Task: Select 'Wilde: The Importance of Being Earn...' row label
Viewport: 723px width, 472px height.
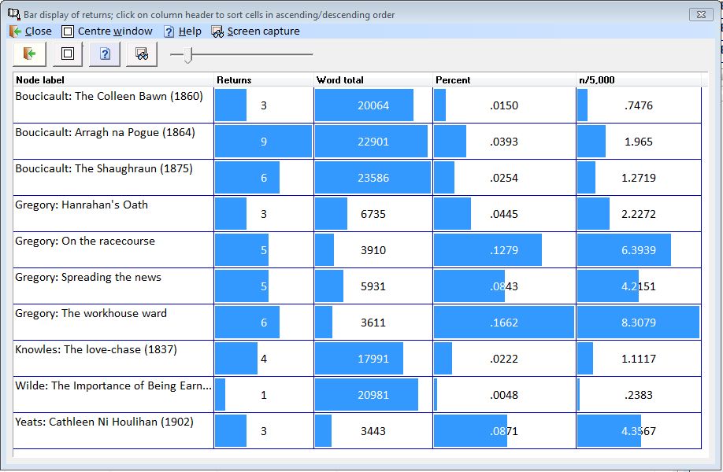Action: click(x=113, y=386)
